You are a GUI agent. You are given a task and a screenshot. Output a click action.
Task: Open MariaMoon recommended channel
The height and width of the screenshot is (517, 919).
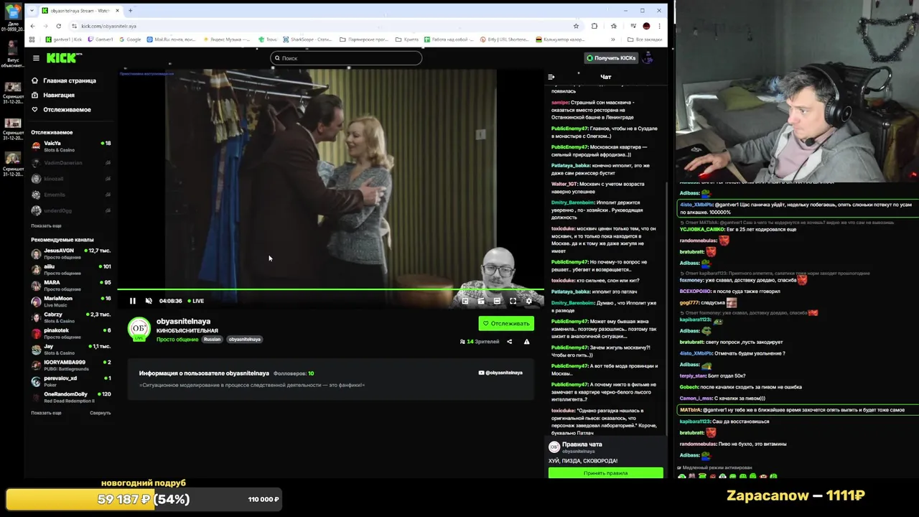(x=71, y=301)
